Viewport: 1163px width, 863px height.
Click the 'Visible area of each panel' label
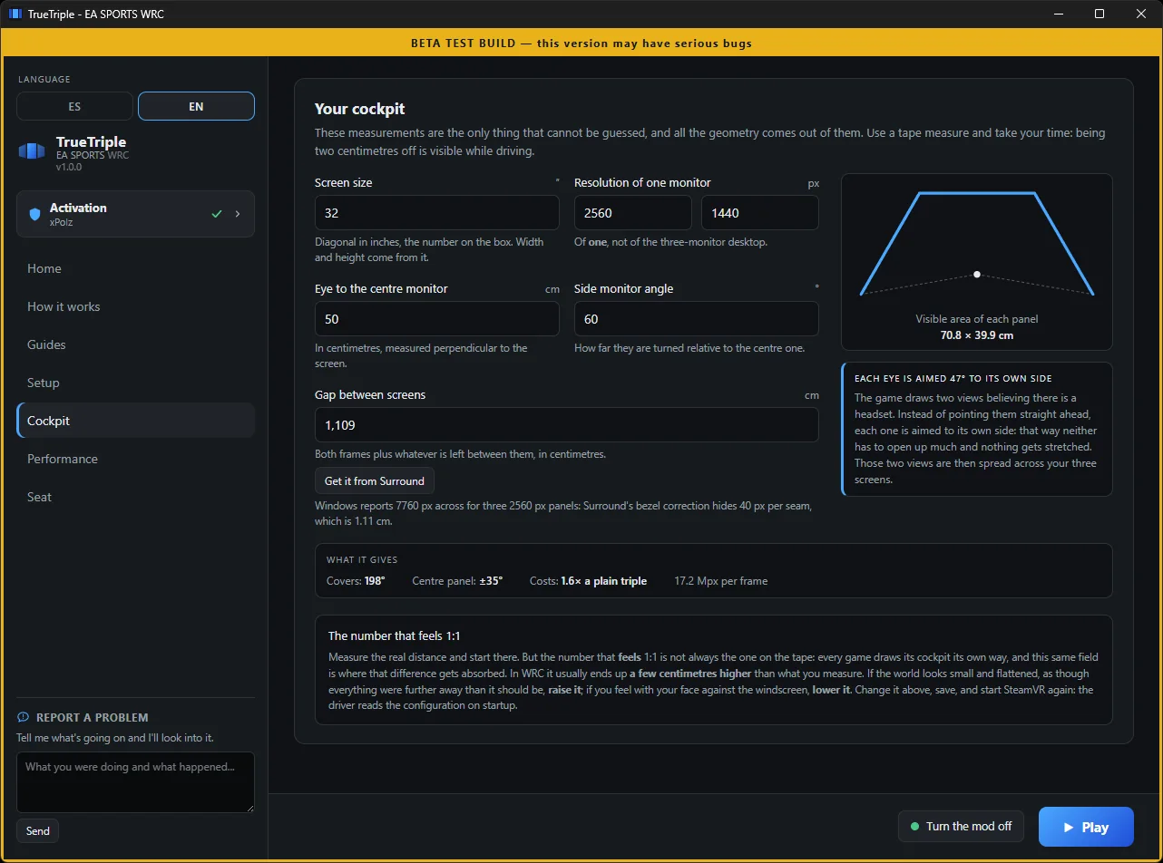click(x=977, y=319)
